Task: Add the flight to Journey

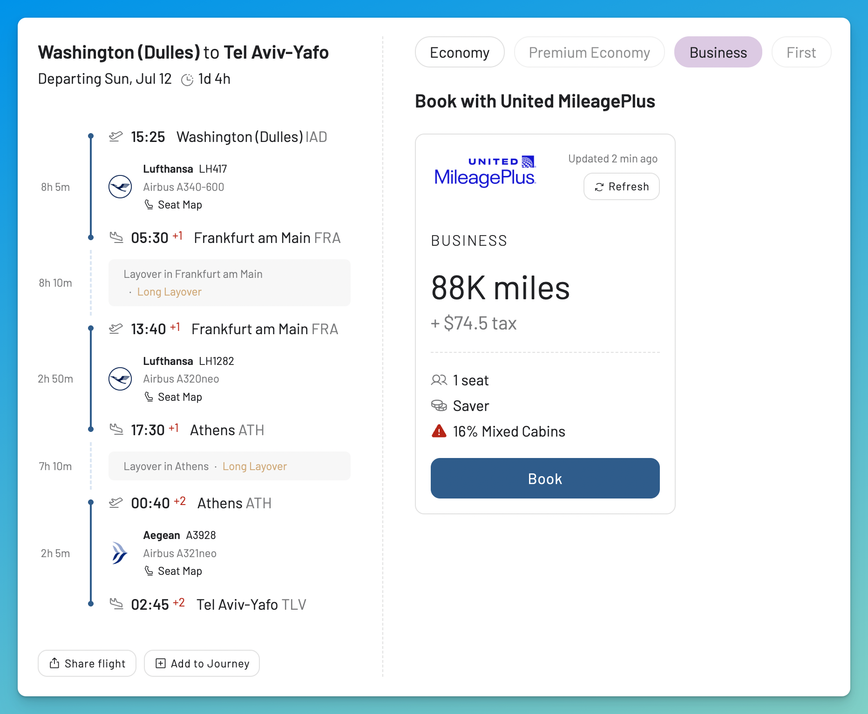Action: (202, 663)
